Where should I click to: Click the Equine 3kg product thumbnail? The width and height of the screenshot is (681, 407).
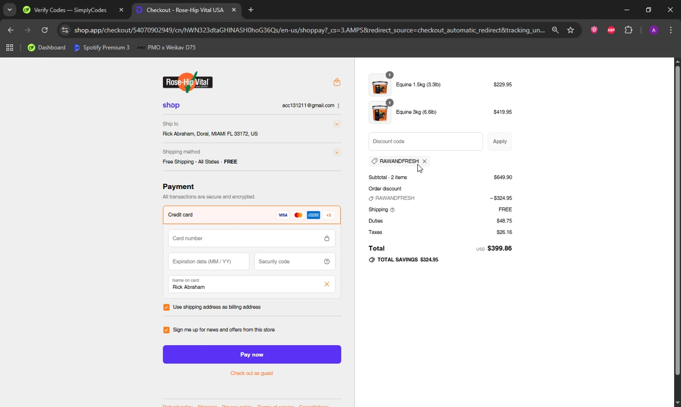(380, 112)
